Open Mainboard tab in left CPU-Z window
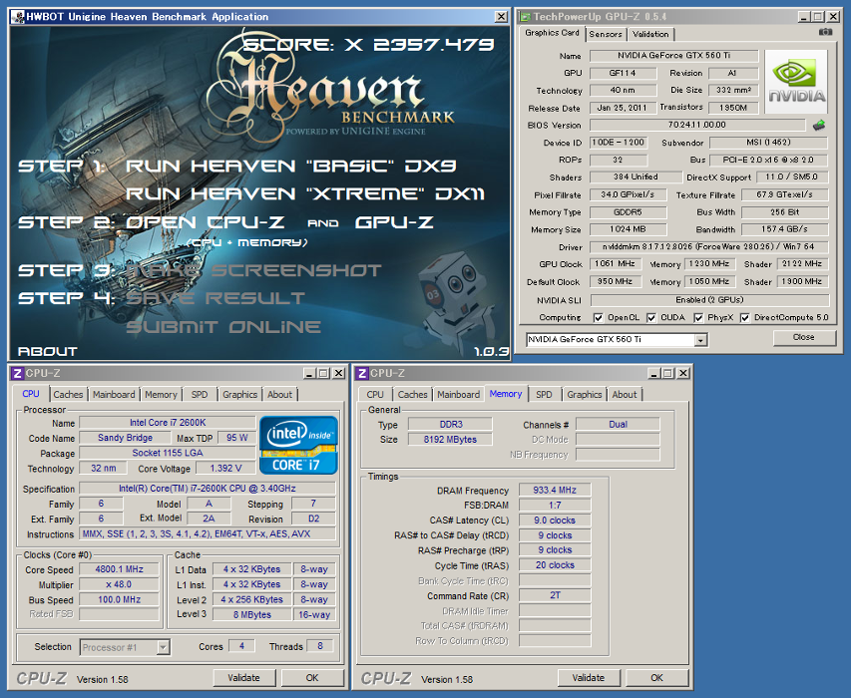 coord(114,395)
